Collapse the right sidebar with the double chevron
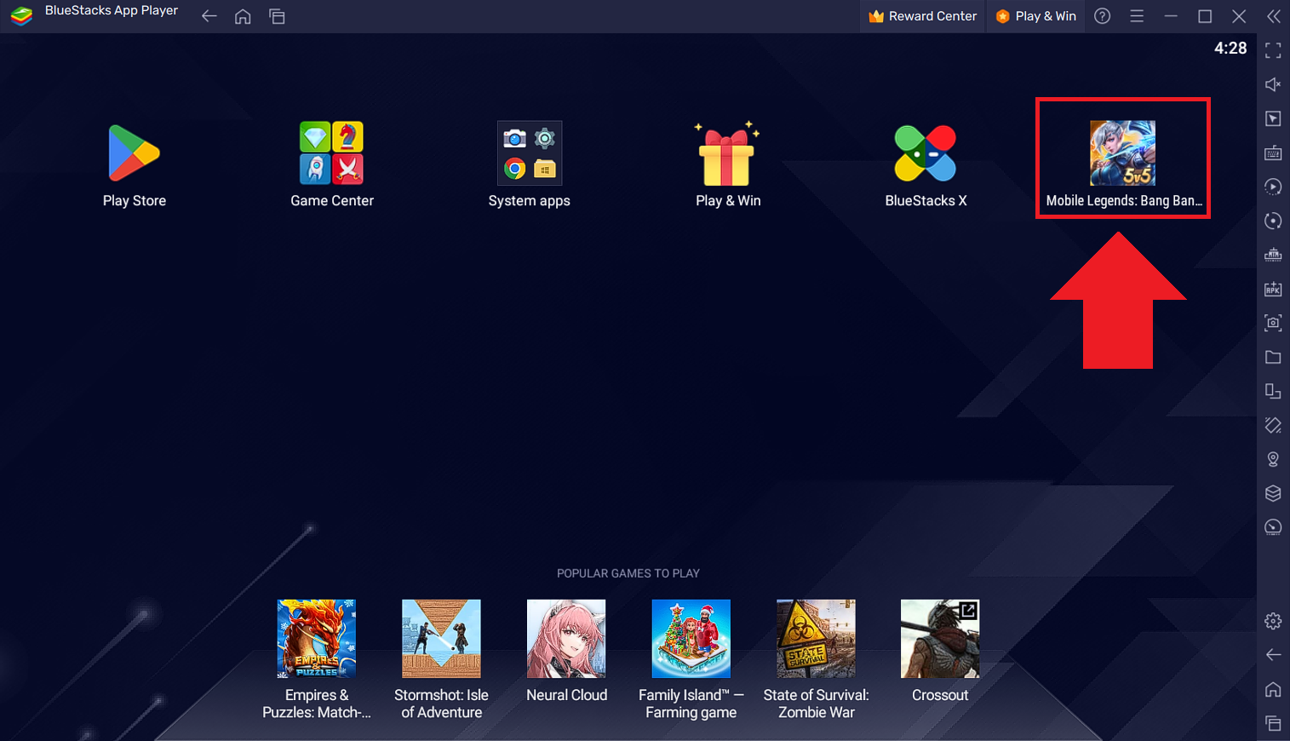Viewport: 1290px width, 741px height. click(x=1273, y=16)
